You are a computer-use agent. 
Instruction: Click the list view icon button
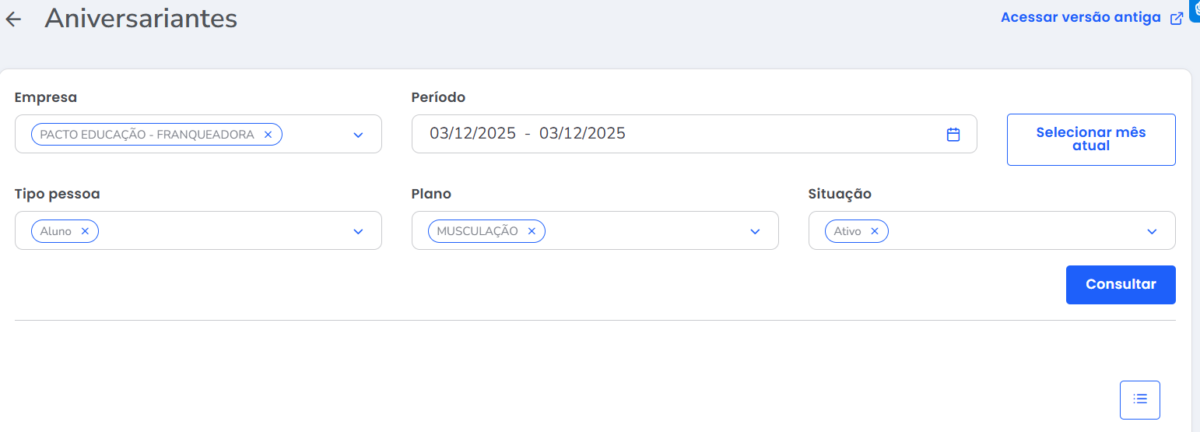click(1140, 399)
